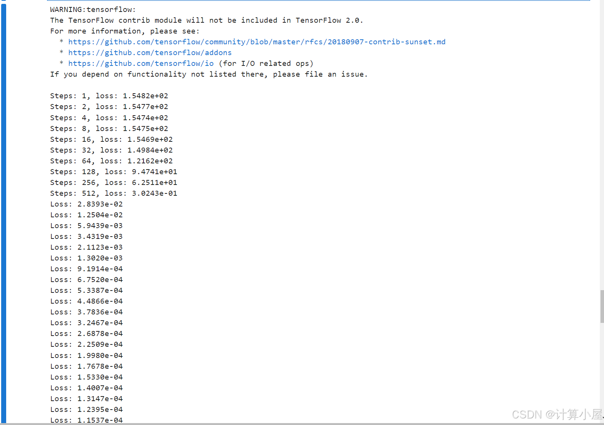This screenshot has height=425, width=604.
Task: Select the line 'Loss: 3.4319e-03'
Action: tap(86, 237)
